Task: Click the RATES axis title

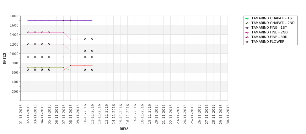Action: [x=4, y=58]
